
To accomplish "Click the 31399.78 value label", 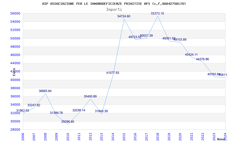I will tap(56, 113).
